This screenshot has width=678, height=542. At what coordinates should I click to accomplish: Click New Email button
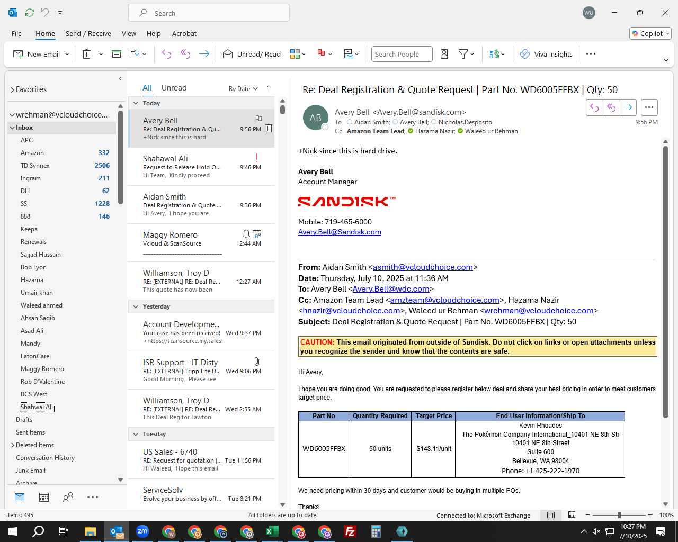[x=37, y=54]
